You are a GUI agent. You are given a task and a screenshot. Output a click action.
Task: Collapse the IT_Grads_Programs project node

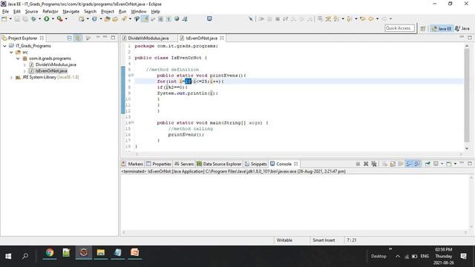pos(4,46)
